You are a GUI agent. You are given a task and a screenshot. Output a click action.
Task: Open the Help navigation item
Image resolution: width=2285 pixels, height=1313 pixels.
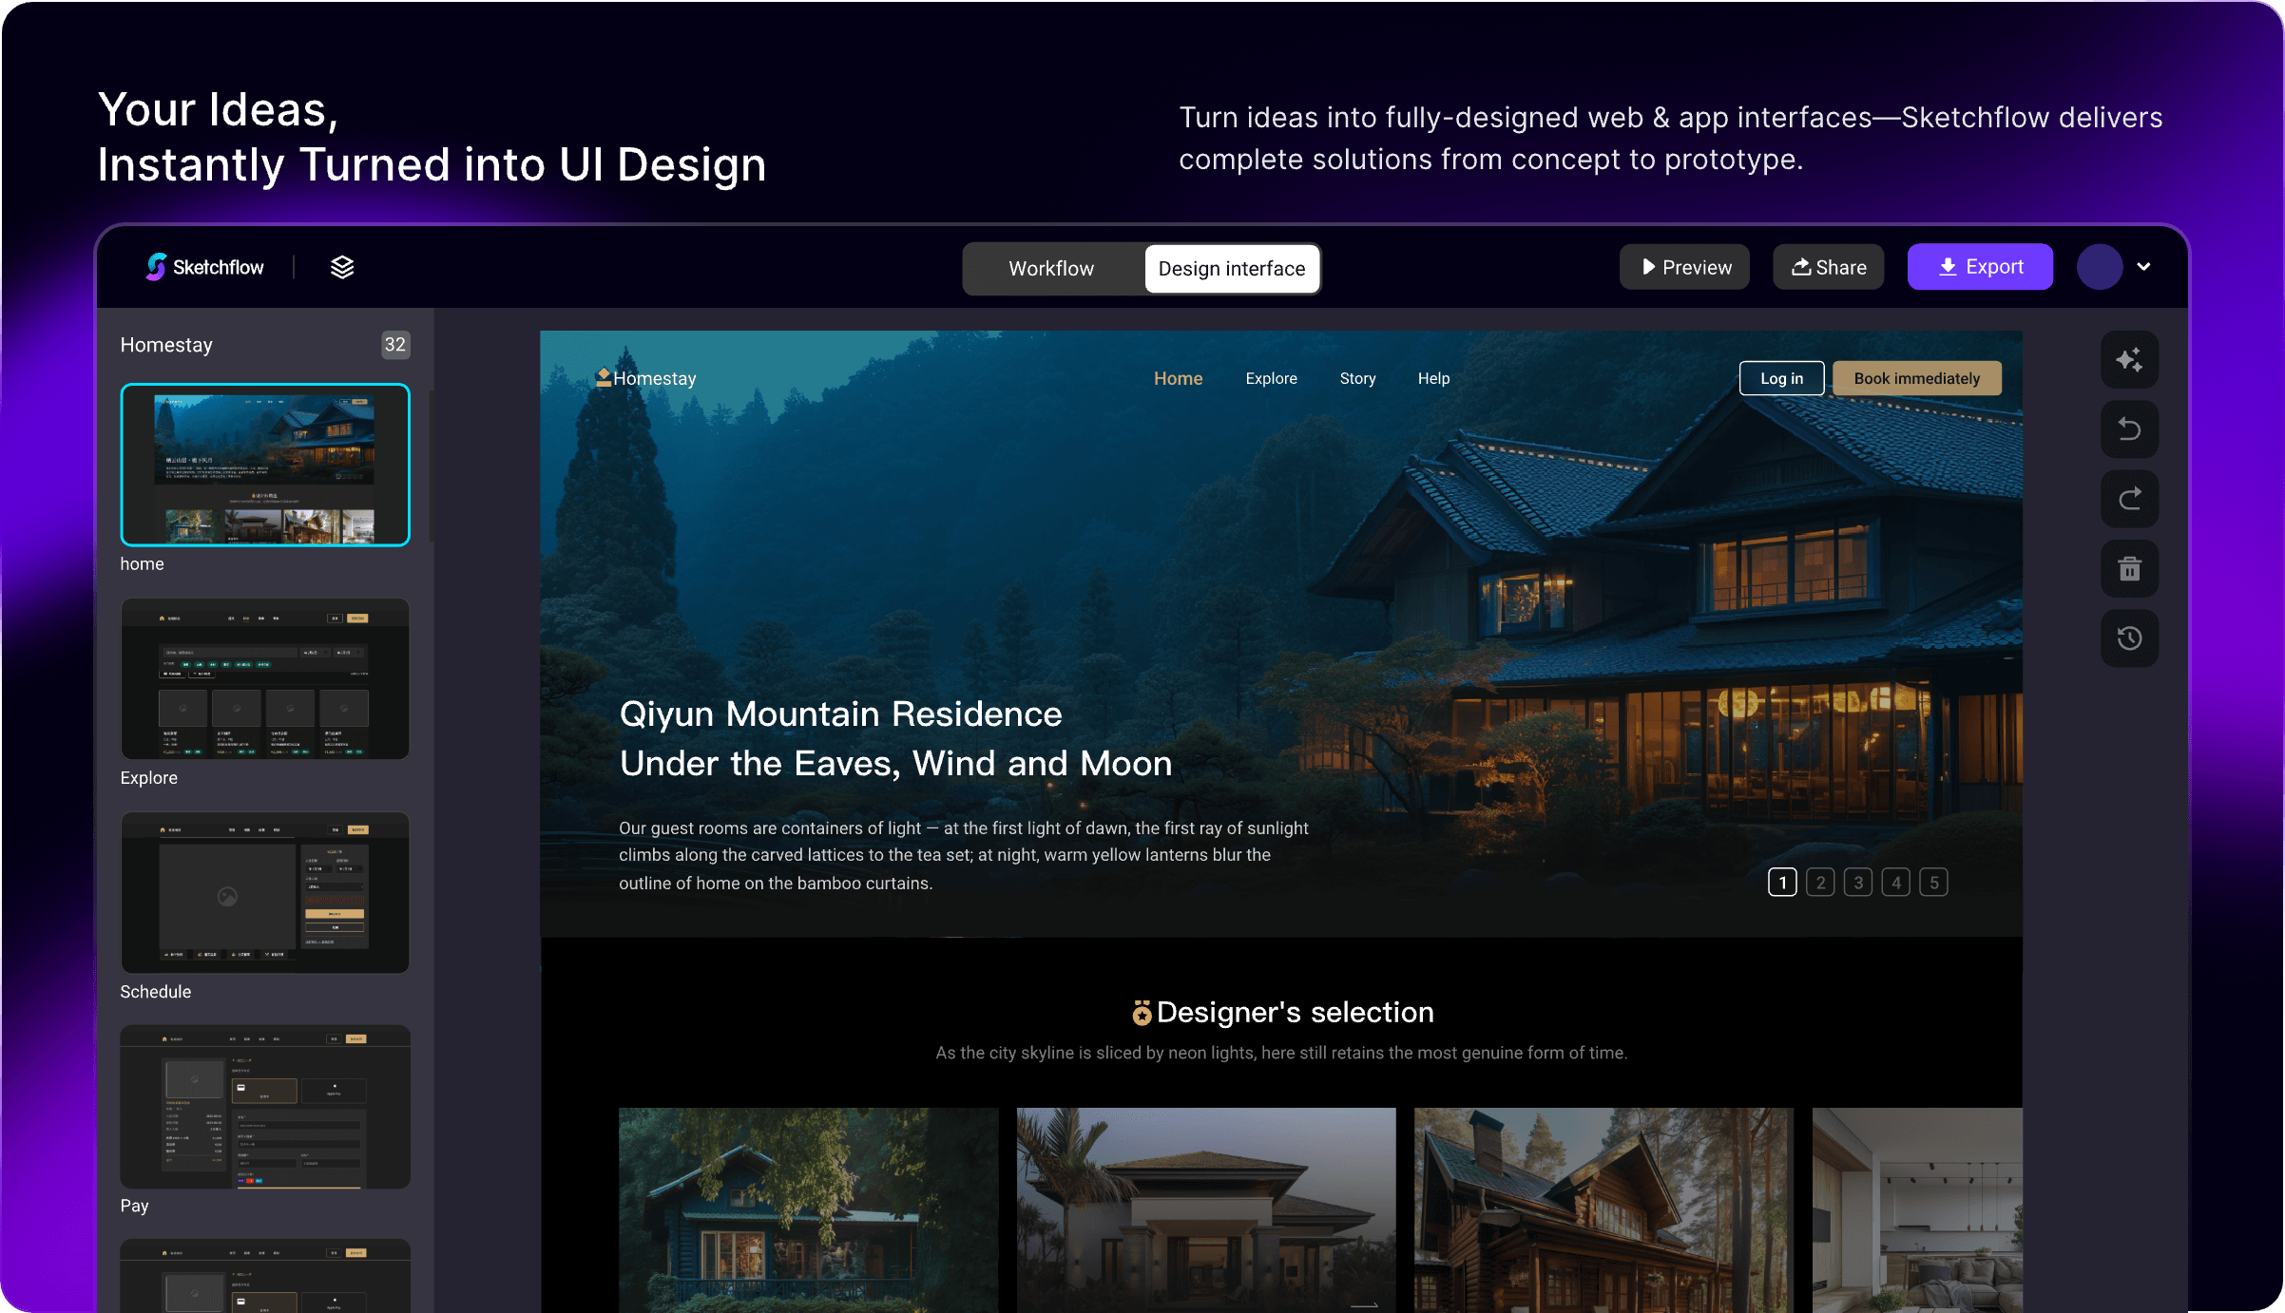click(x=1433, y=378)
